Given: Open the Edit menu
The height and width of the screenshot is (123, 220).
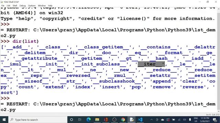Looking at the screenshot, I should pyautogui.click(x=8, y=5).
